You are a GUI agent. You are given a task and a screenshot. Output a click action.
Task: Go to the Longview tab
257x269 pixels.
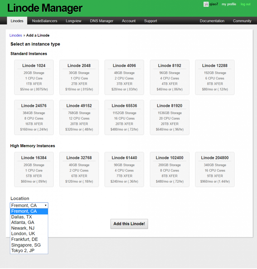pyautogui.click(x=74, y=21)
